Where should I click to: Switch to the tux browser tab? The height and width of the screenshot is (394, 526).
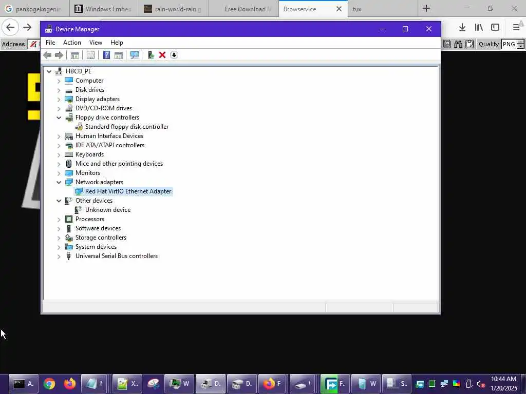383,9
